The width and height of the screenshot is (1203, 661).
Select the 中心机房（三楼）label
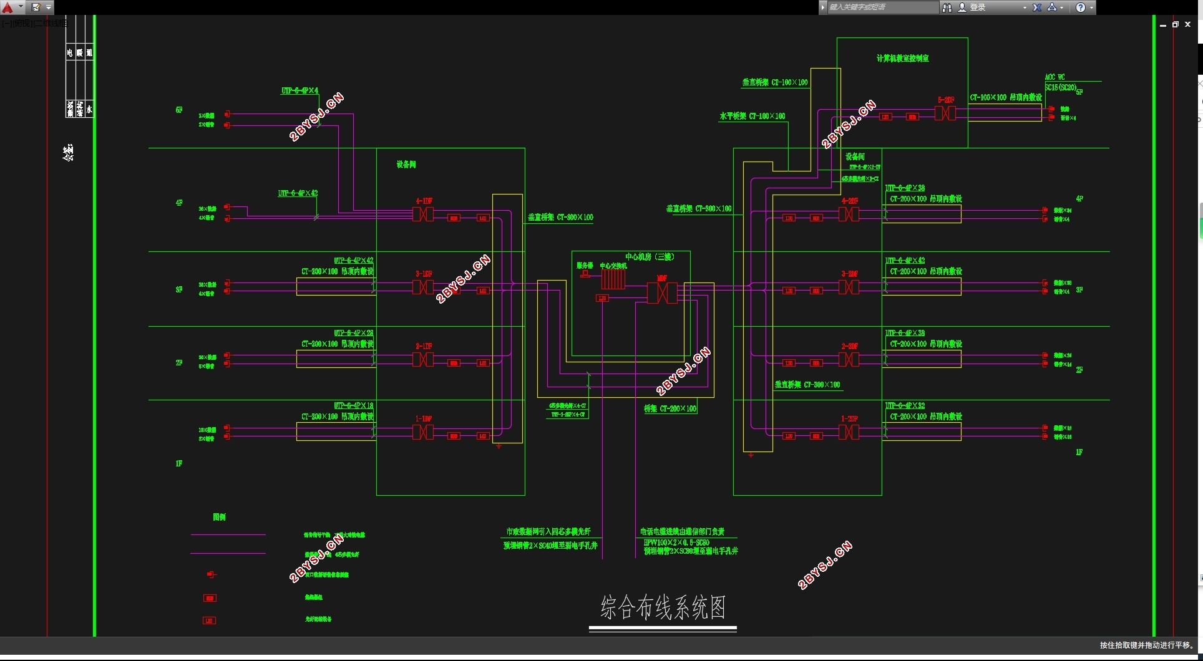click(650, 257)
